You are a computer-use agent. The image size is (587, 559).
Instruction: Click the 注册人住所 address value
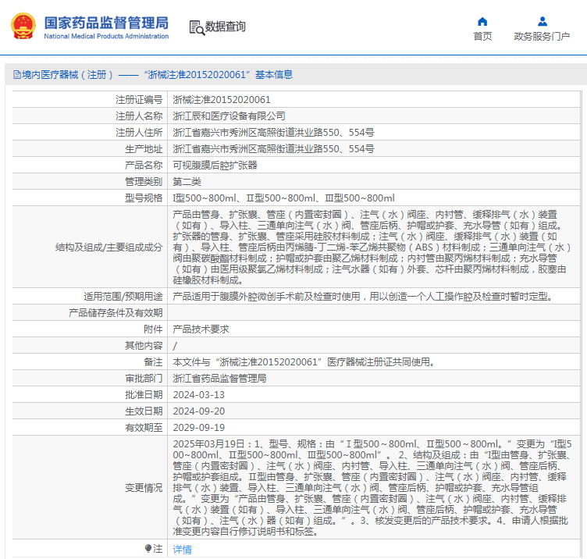273,133
